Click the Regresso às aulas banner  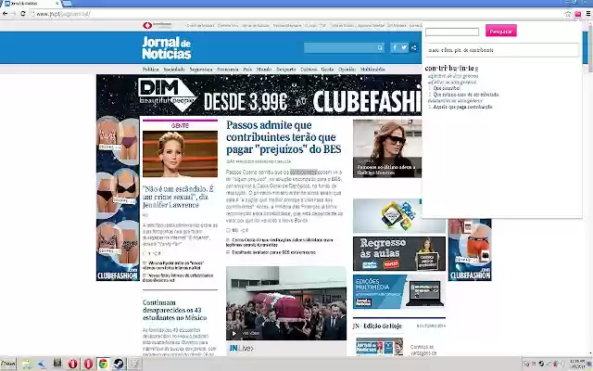399,253
